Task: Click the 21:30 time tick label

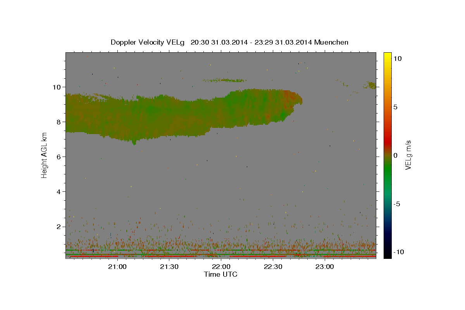Action: [169, 267]
